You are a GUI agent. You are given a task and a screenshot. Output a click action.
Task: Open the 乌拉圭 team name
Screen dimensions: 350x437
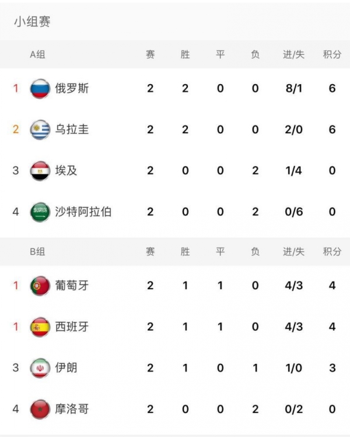[x=72, y=130]
